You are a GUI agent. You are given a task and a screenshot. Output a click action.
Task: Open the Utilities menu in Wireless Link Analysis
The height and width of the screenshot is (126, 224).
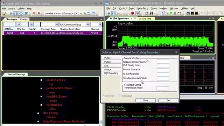pos(21,9)
